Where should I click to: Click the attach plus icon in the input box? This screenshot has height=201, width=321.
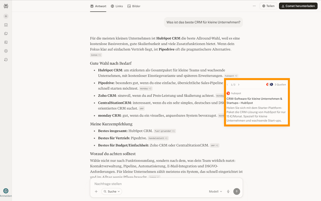96,191
